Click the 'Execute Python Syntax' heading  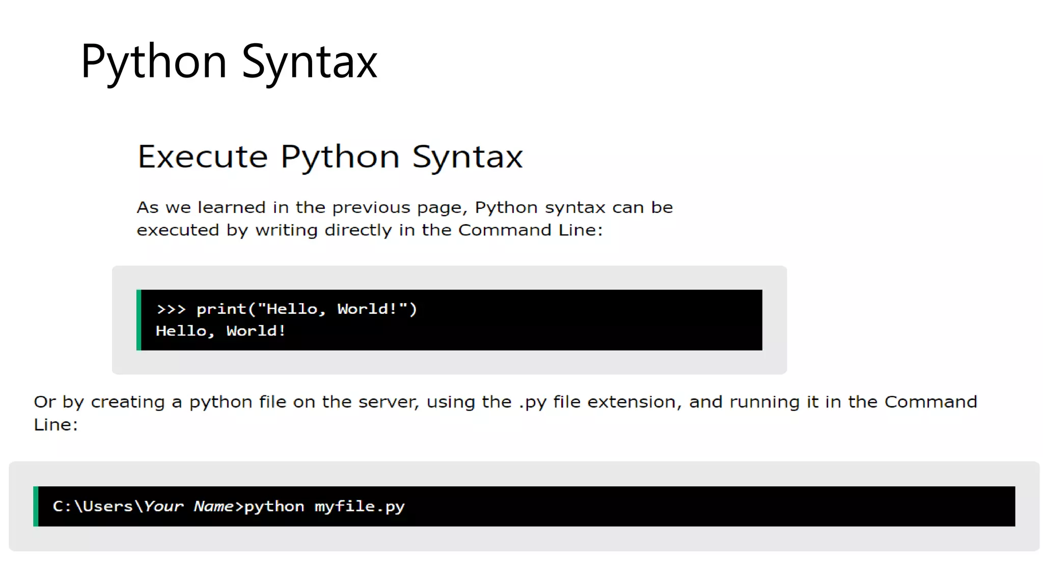(x=330, y=157)
